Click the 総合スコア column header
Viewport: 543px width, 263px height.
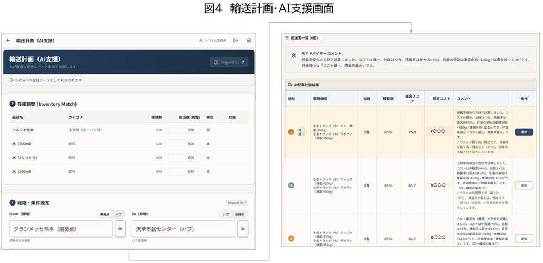pyautogui.click(x=412, y=99)
